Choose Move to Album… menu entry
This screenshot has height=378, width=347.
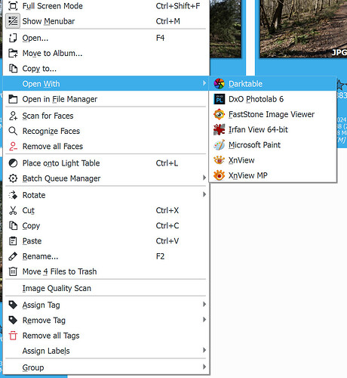106,53
